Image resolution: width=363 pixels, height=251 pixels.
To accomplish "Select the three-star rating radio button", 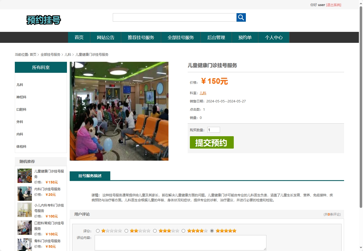I will point(155,231).
